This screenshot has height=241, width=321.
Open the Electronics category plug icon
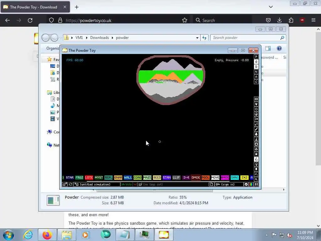pyautogui.click(x=256, y=104)
